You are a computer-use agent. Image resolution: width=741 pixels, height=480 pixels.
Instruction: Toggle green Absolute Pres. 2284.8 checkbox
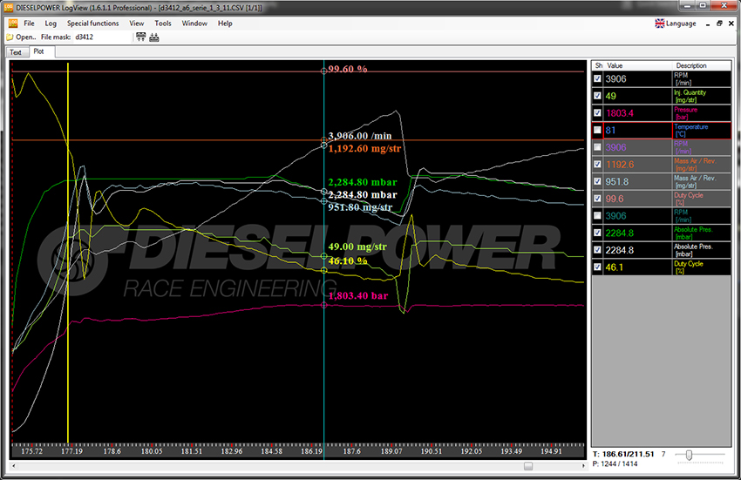pyautogui.click(x=597, y=233)
